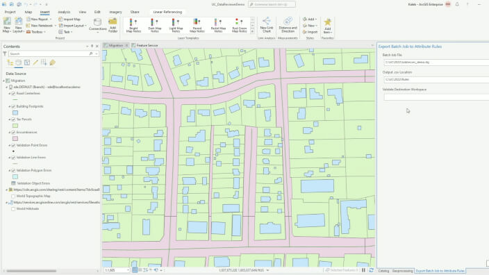
Task: Select the Red Green Map Notes template
Action: click(239, 25)
